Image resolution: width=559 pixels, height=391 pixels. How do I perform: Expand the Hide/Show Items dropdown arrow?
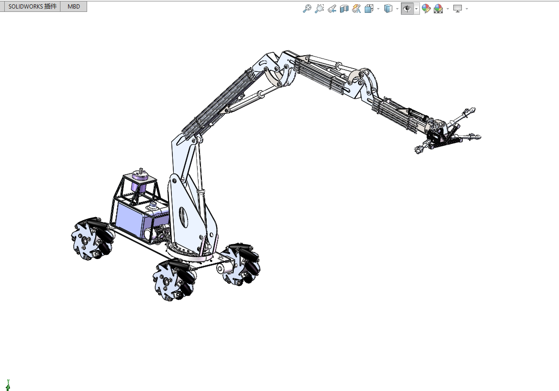pos(417,9)
